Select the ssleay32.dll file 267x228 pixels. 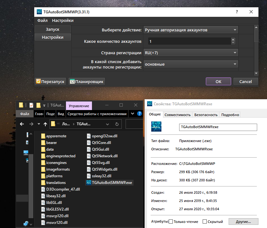99,176
